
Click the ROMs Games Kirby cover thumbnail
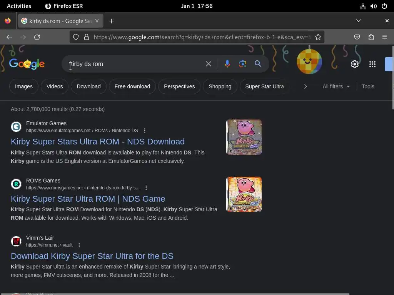click(x=244, y=194)
